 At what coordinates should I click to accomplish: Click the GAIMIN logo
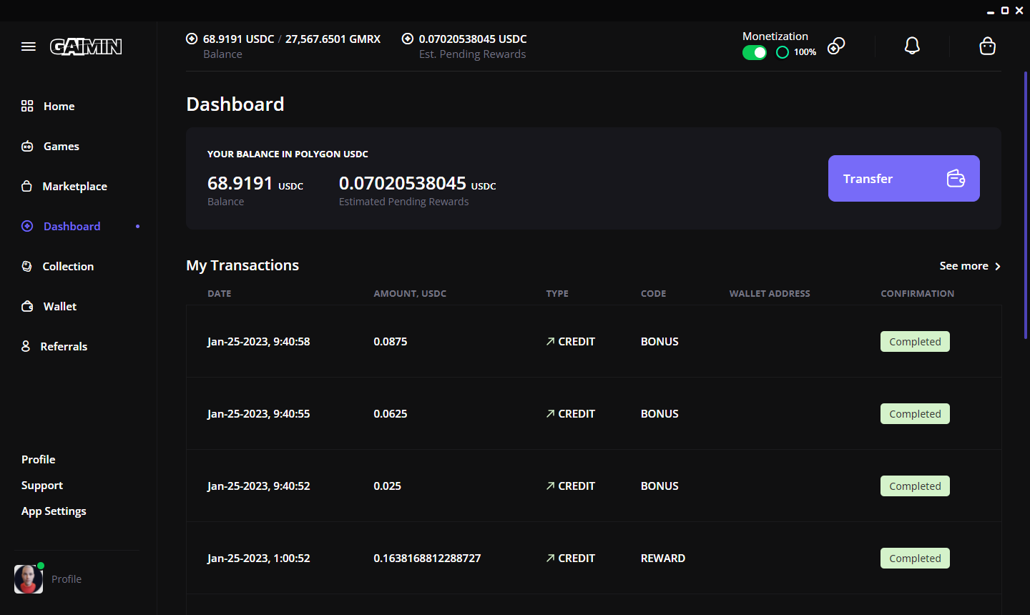click(86, 47)
